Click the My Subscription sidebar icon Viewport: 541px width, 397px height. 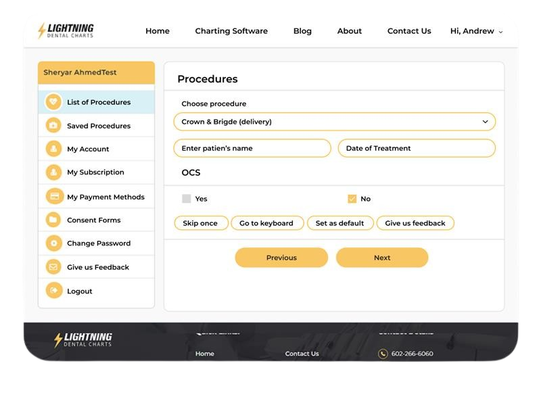[53, 172]
